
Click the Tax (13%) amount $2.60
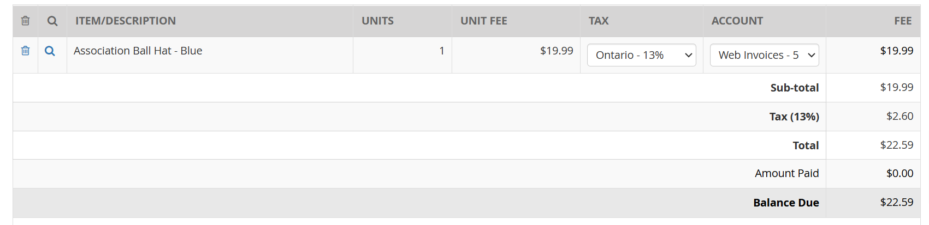pos(900,116)
